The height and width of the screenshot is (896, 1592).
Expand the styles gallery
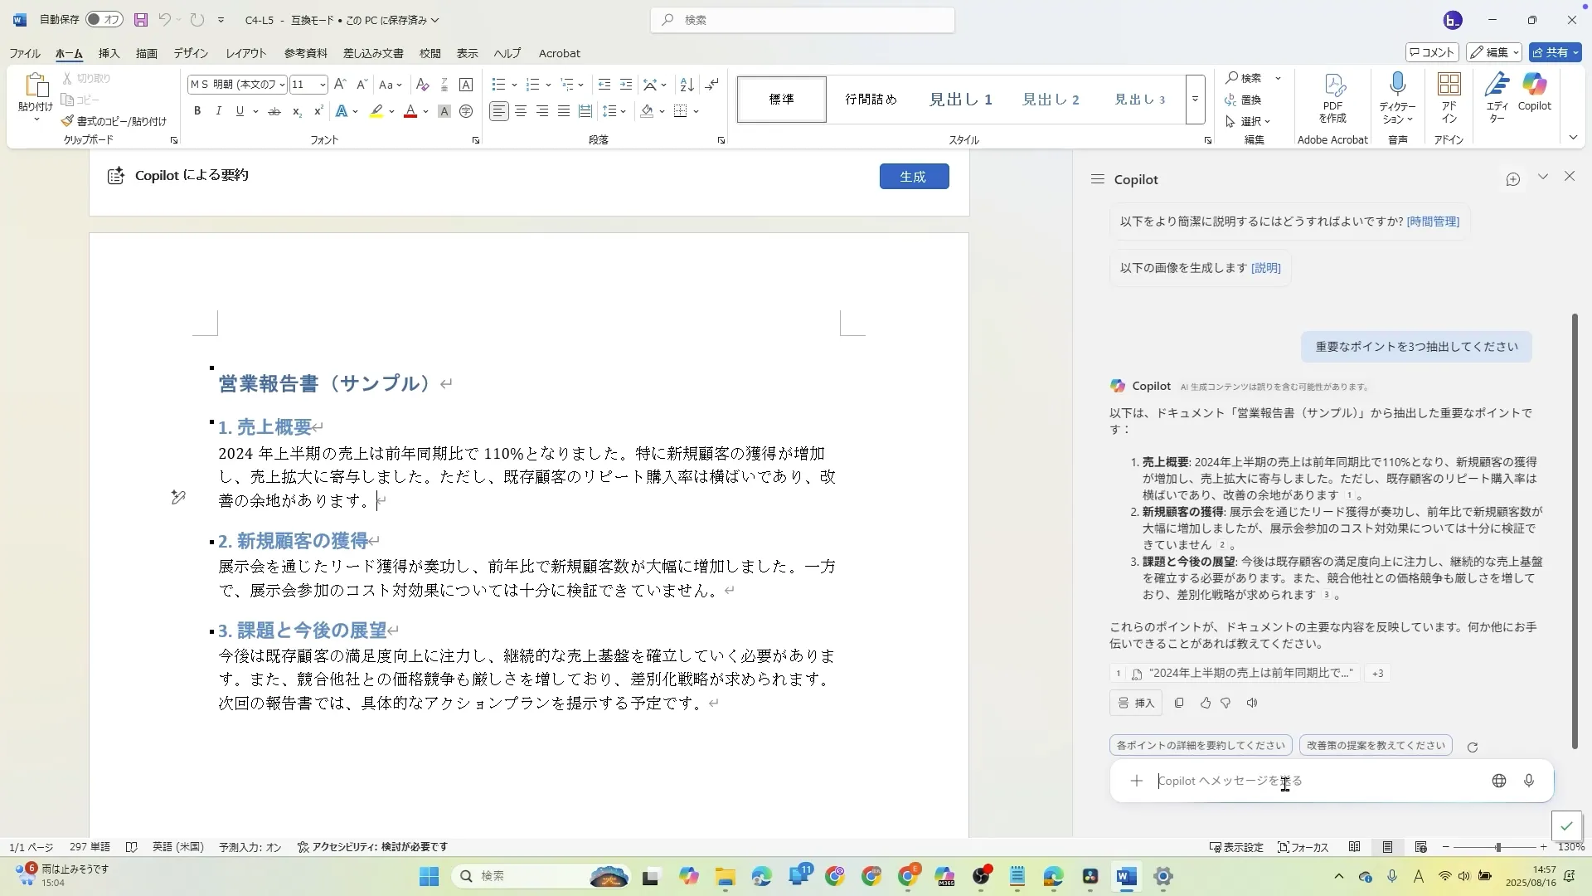(x=1195, y=100)
